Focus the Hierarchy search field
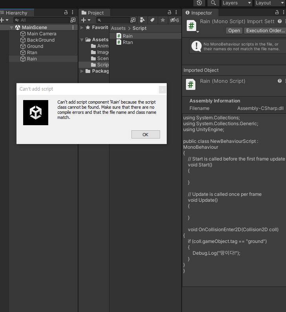 [x=42, y=20]
